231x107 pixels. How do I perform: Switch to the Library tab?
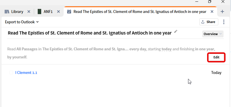[x=17, y=12]
